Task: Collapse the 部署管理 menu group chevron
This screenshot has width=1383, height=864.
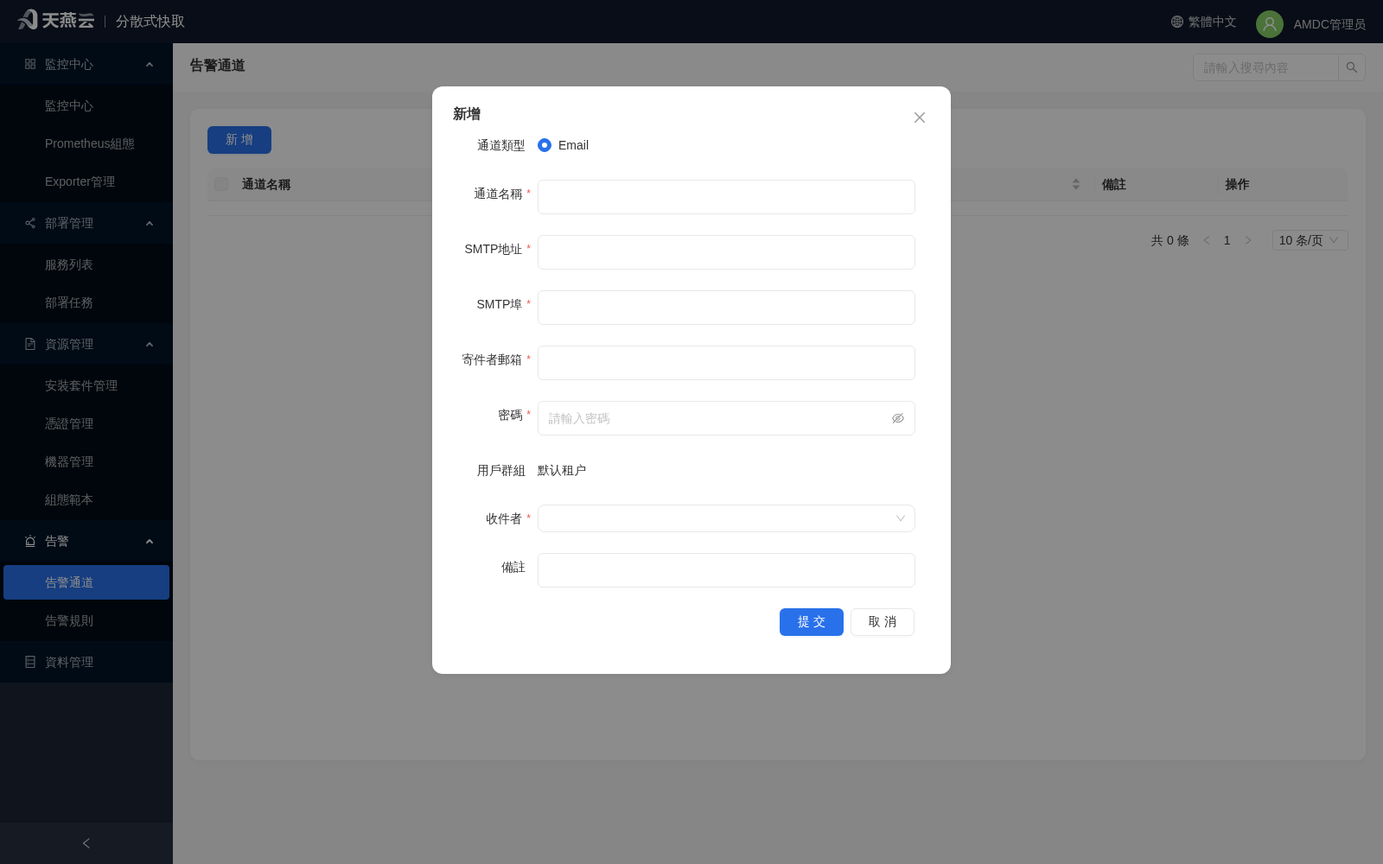Action: (x=150, y=223)
